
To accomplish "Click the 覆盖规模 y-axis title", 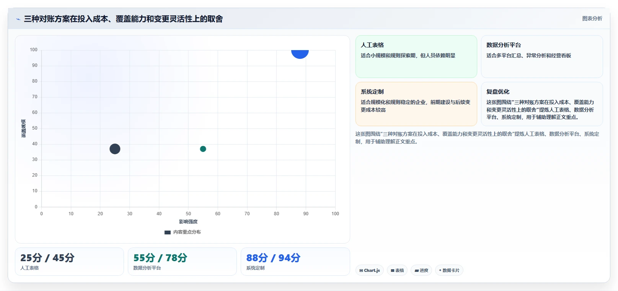I will coord(23,128).
